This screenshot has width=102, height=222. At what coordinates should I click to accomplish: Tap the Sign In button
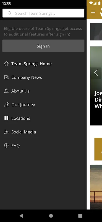pos(43,46)
